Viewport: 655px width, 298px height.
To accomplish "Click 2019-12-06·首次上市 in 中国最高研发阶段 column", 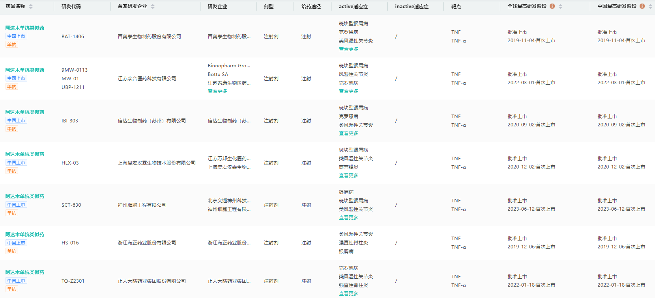I will point(621,247).
